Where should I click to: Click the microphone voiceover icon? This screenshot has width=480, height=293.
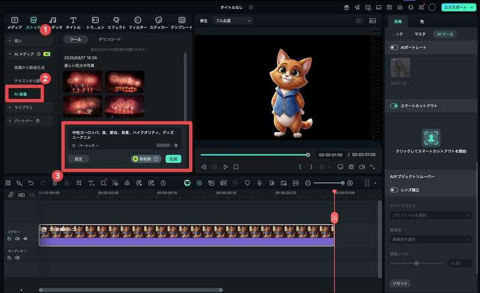click(259, 183)
